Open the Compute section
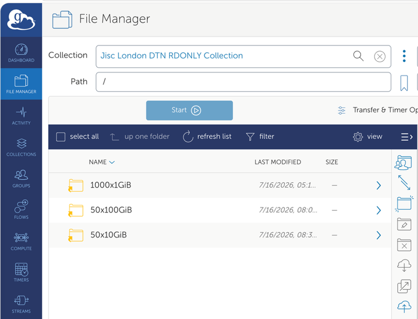The width and height of the screenshot is (418, 319). [21, 241]
